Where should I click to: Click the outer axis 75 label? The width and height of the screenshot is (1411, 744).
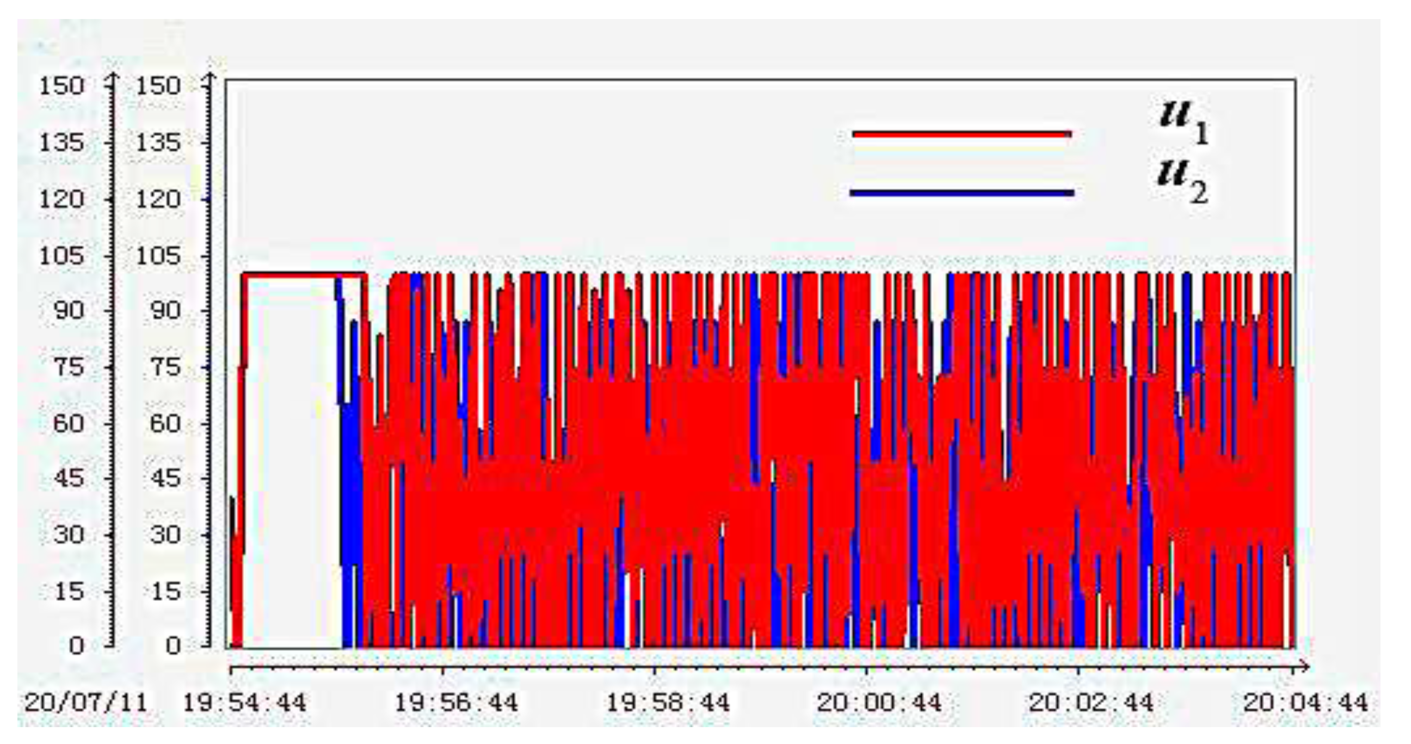click(x=69, y=367)
